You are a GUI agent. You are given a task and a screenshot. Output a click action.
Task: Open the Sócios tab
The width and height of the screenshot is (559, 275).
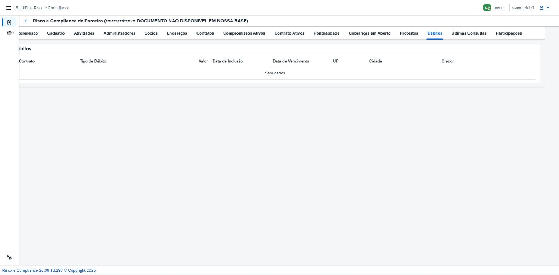point(151,33)
